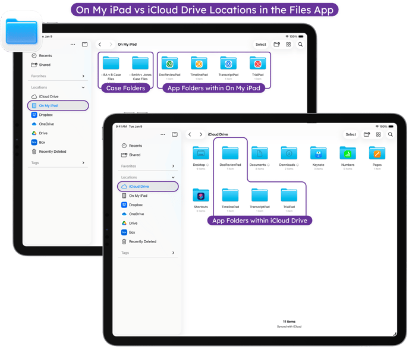Go back in iCloud Drive window

pyautogui.click(x=190, y=134)
